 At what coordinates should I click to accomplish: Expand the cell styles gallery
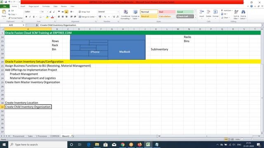pyautogui.click(x=196, y=17)
